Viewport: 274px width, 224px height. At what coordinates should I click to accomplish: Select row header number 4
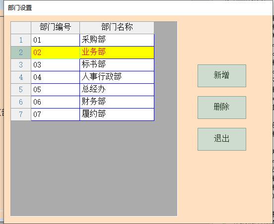21,77
